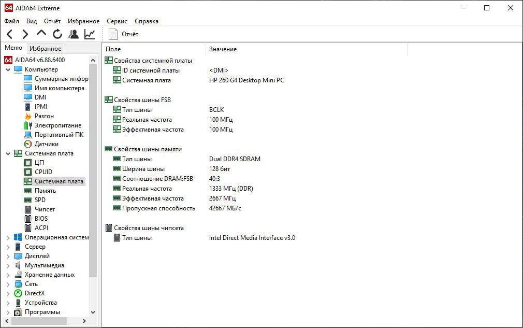523x328 pixels.
Task: Collapse the Системная плата parent node chevron
Action: click(8, 154)
